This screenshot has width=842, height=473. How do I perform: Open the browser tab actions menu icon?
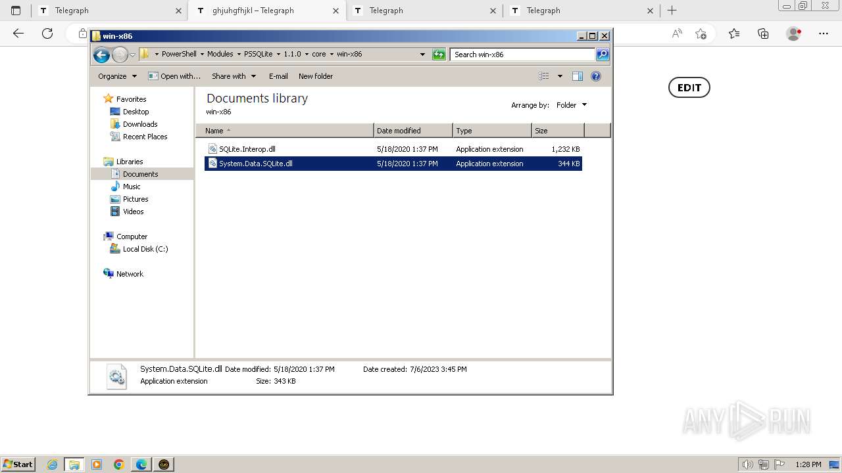(16, 11)
